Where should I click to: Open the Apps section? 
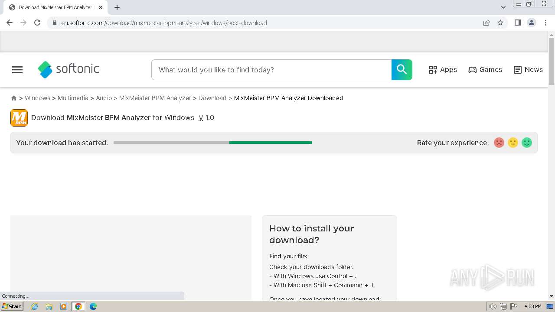coord(443,70)
